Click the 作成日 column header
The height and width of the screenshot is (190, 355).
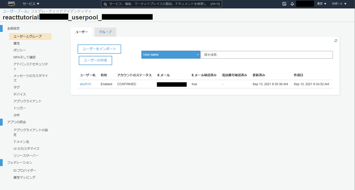click(x=298, y=75)
